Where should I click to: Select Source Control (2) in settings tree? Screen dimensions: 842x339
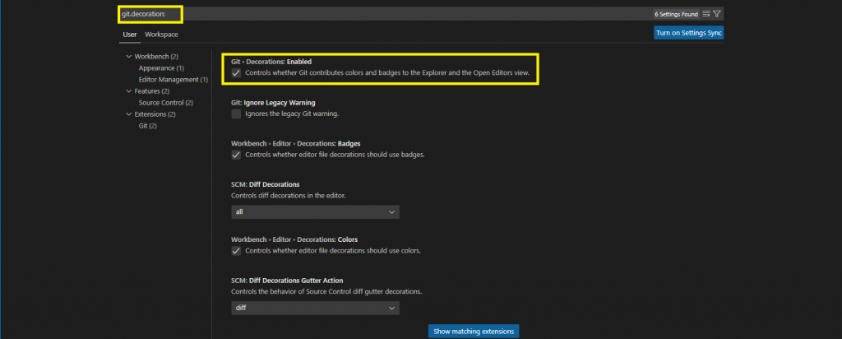(x=166, y=103)
